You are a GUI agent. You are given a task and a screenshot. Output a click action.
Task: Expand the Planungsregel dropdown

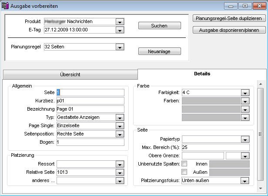pyautogui.click(x=120, y=47)
